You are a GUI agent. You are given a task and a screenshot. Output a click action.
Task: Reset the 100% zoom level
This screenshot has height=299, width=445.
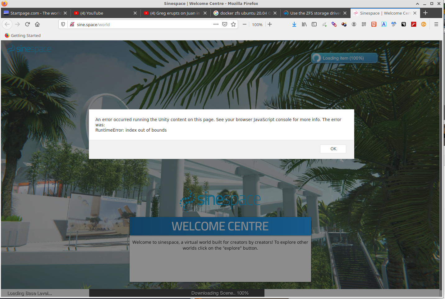[257, 25]
